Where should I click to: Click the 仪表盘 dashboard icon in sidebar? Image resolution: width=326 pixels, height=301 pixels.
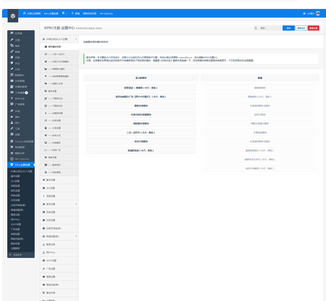click(12, 33)
